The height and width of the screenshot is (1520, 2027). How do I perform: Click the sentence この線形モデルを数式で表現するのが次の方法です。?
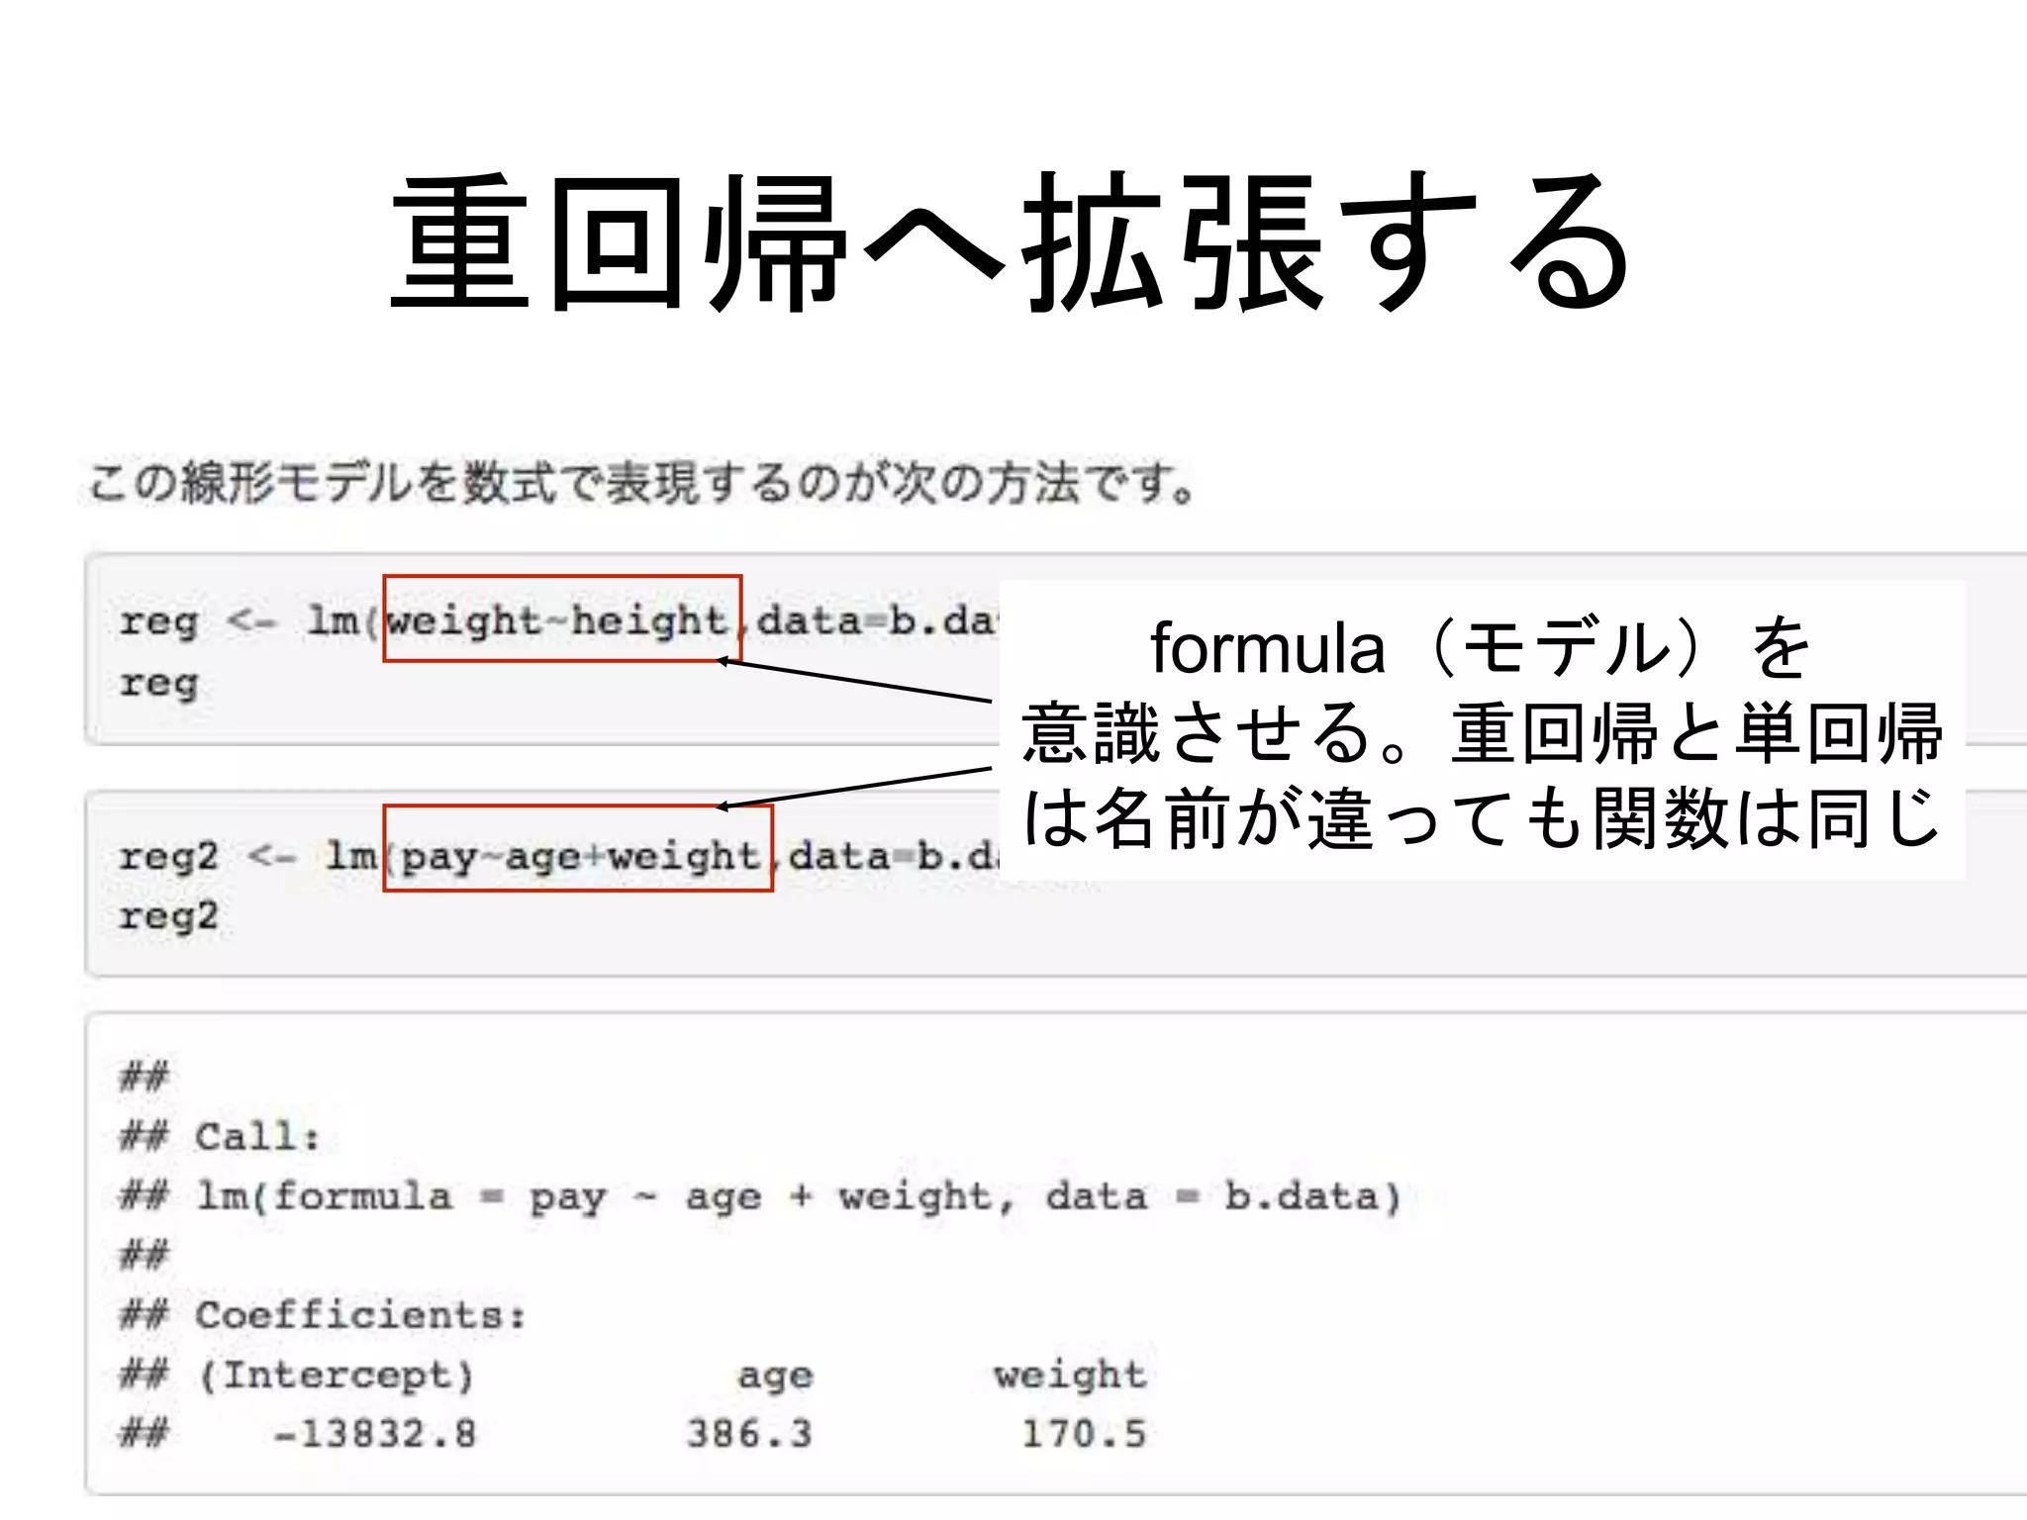[644, 484]
